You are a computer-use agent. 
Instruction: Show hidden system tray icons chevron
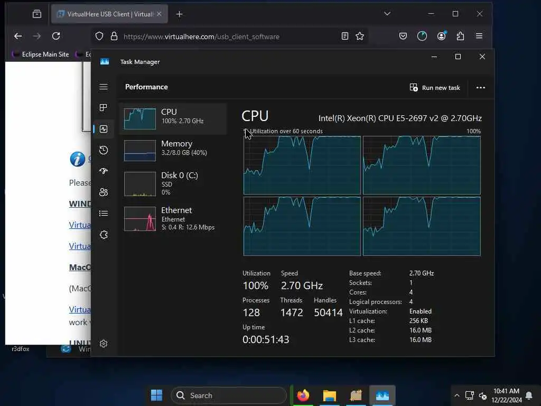[x=457, y=395]
